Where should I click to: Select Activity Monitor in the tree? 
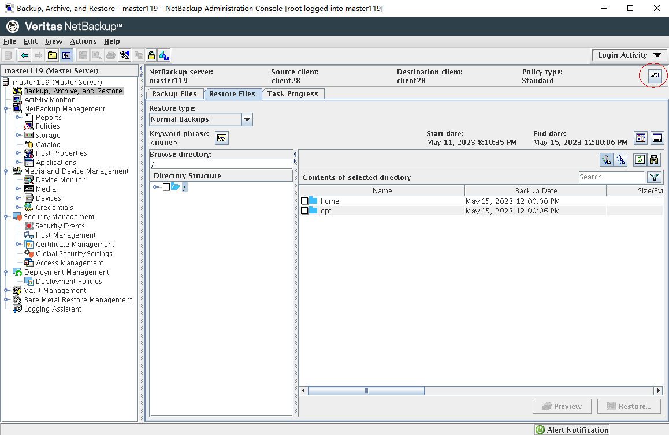pyautogui.click(x=49, y=100)
